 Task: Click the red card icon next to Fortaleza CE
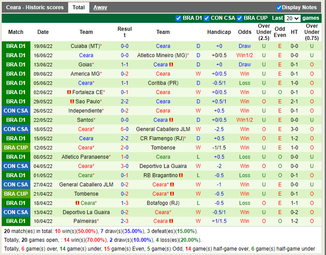point(69,92)
